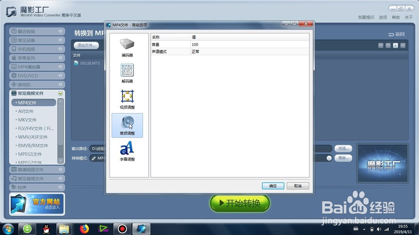
Task: Select the 音频调整 audio adjust icon
Action: (x=127, y=125)
